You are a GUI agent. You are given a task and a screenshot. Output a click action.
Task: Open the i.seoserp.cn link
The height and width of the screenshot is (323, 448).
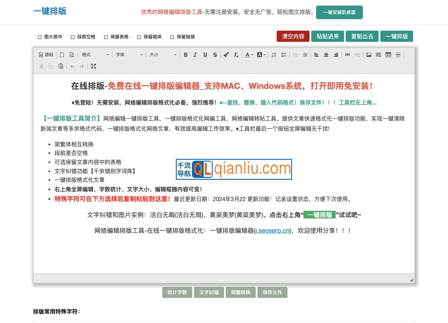(272, 231)
